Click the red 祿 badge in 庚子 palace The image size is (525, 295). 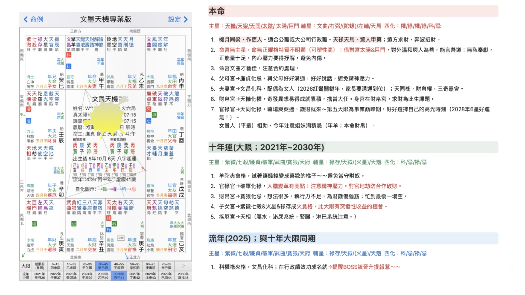pyautogui.click(x=109, y=218)
